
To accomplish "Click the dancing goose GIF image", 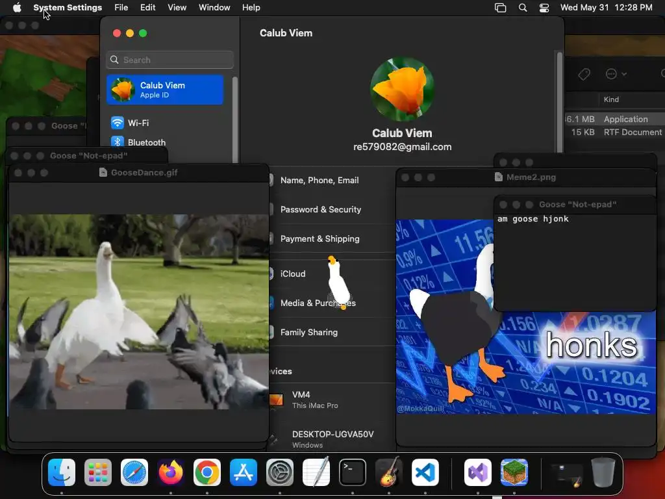I will click(139, 312).
